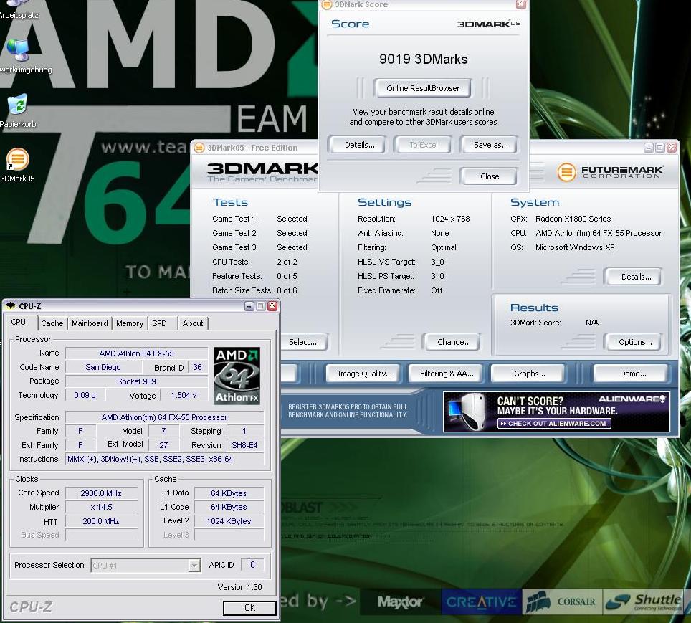The width and height of the screenshot is (691, 623).
Task: Switch to the CPU tab in CPU-Z
Action: pos(19,322)
